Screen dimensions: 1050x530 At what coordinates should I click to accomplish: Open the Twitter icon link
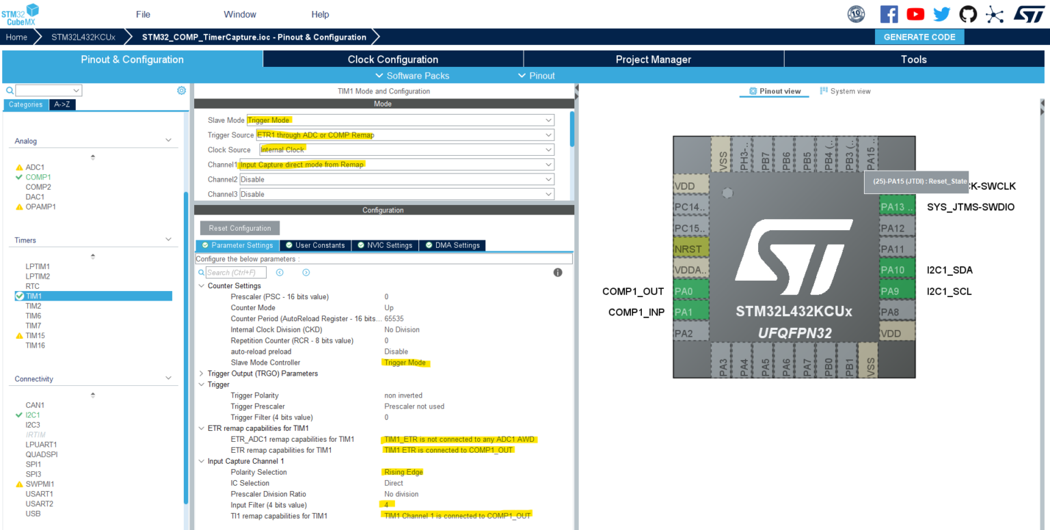coord(942,14)
